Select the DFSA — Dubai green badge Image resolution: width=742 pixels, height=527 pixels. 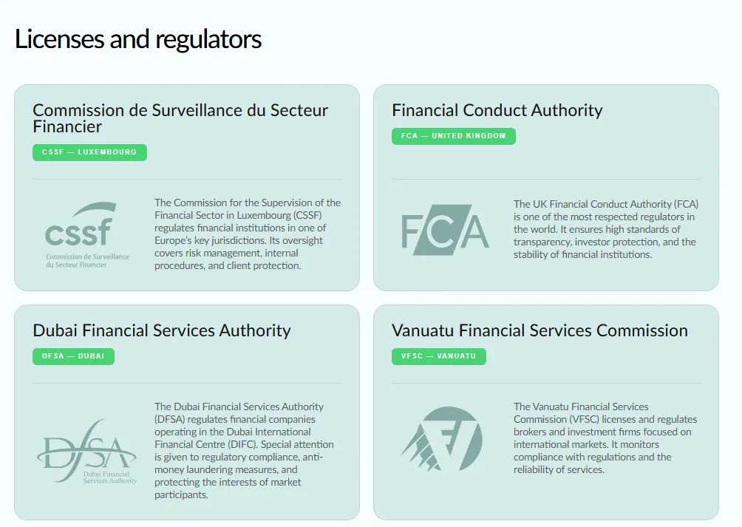[73, 356]
